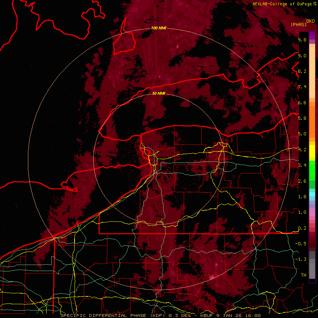Click the 1.8 value on the color scale
The width and height of the screenshot is (318, 318).
[x=302, y=197]
